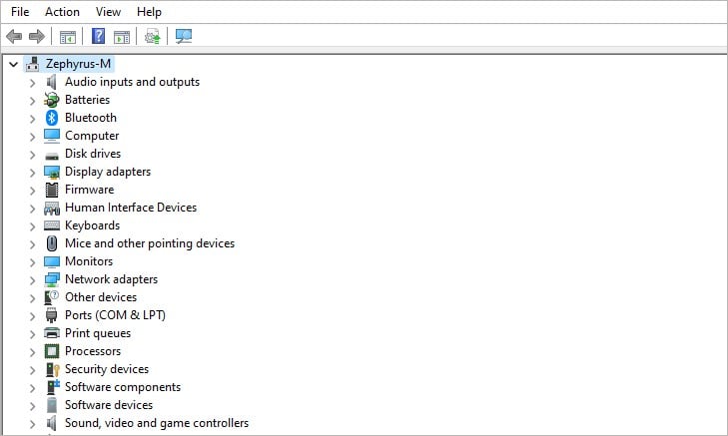Click the Human Interface Devices icon

(52, 209)
